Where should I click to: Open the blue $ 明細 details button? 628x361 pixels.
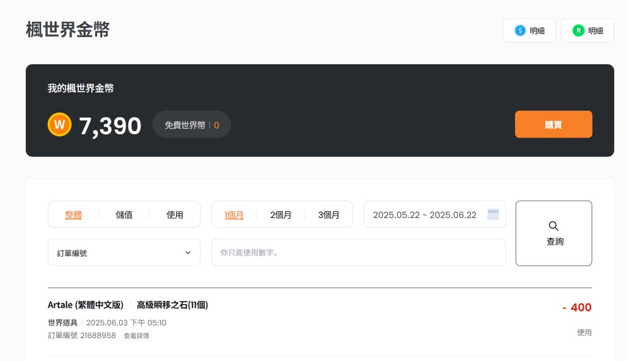click(x=529, y=30)
